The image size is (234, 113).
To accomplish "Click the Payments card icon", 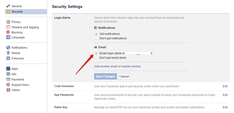I will 8,80.
